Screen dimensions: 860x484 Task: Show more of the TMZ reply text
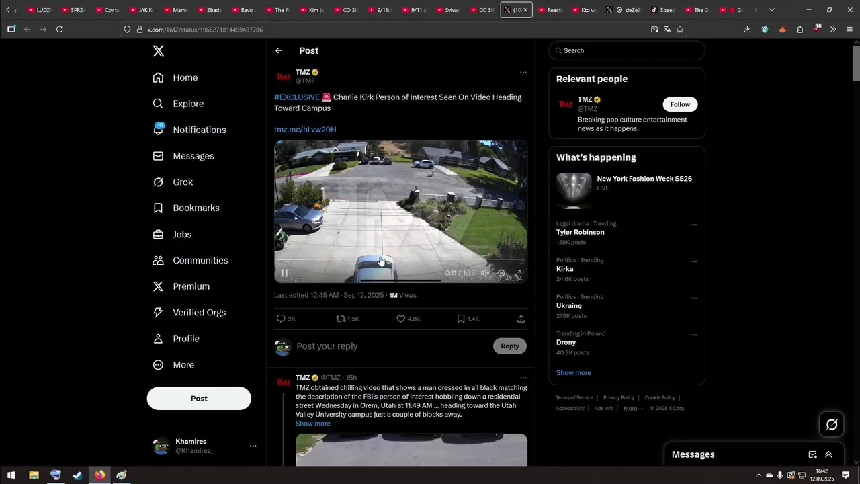coord(313,424)
